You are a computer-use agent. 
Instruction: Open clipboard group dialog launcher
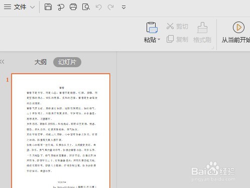point(212,48)
